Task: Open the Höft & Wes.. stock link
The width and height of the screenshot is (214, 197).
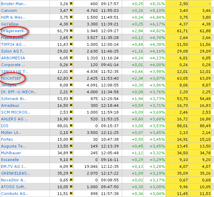Action: pyautogui.click(x=13, y=17)
